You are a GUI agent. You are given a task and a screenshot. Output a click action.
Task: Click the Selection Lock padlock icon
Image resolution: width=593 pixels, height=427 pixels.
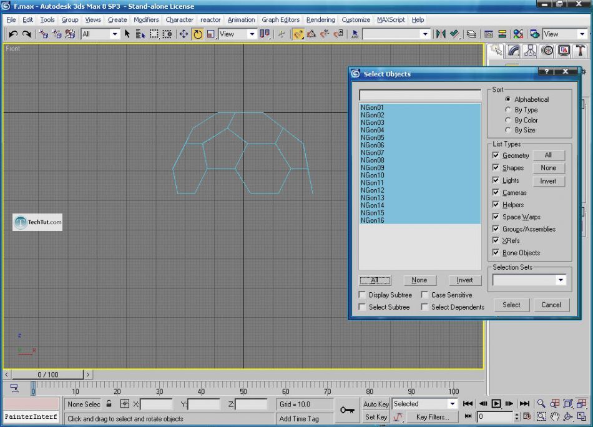tap(109, 405)
